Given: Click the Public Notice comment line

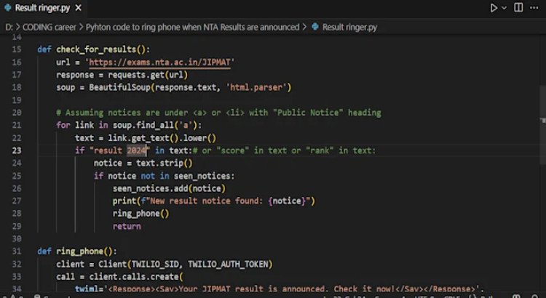Looking at the screenshot, I should (218, 113).
